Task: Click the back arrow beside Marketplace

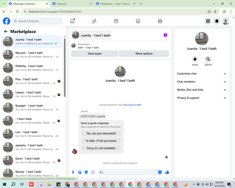Action: pyautogui.click(x=6, y=31)
